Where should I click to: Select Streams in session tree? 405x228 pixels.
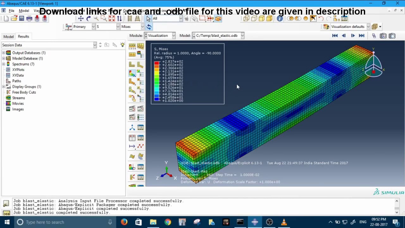[x=18, y=98]
